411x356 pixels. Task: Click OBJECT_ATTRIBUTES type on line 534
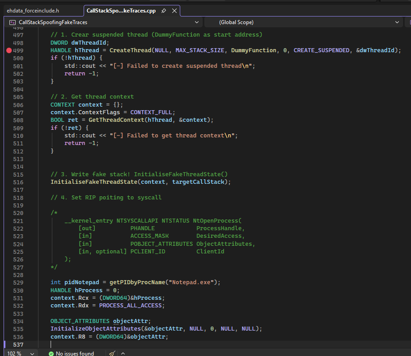click(80, 321)
